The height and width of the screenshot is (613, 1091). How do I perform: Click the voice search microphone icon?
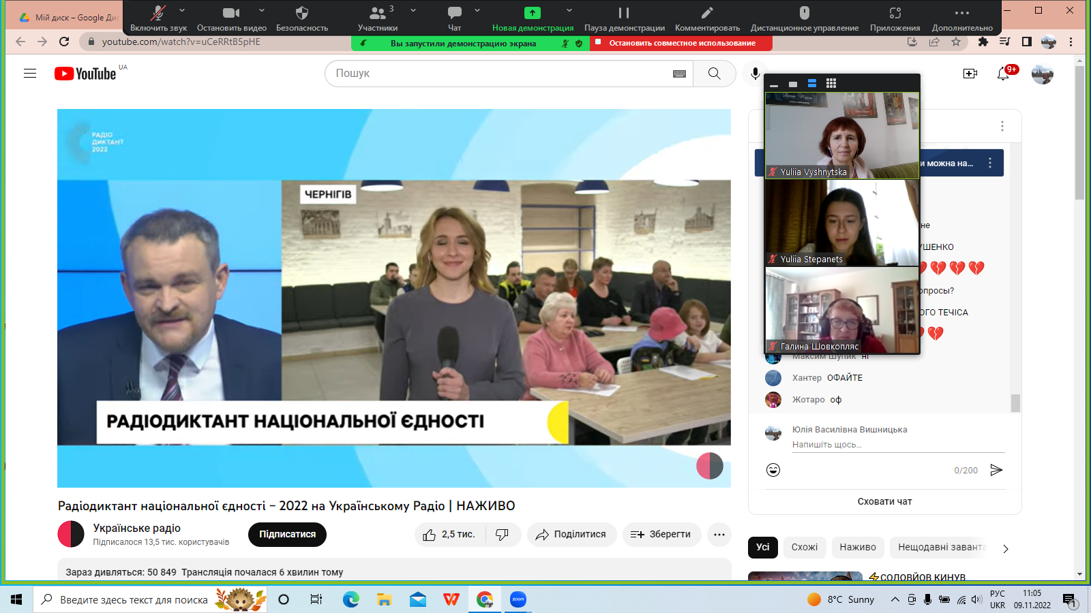pyautogui.click(x=755, y=74)
